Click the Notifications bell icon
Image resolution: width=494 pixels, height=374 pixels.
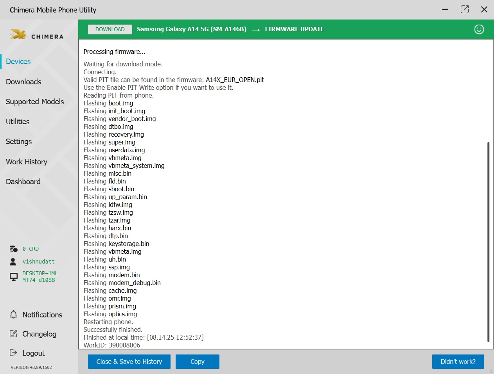tap(14, 315)
